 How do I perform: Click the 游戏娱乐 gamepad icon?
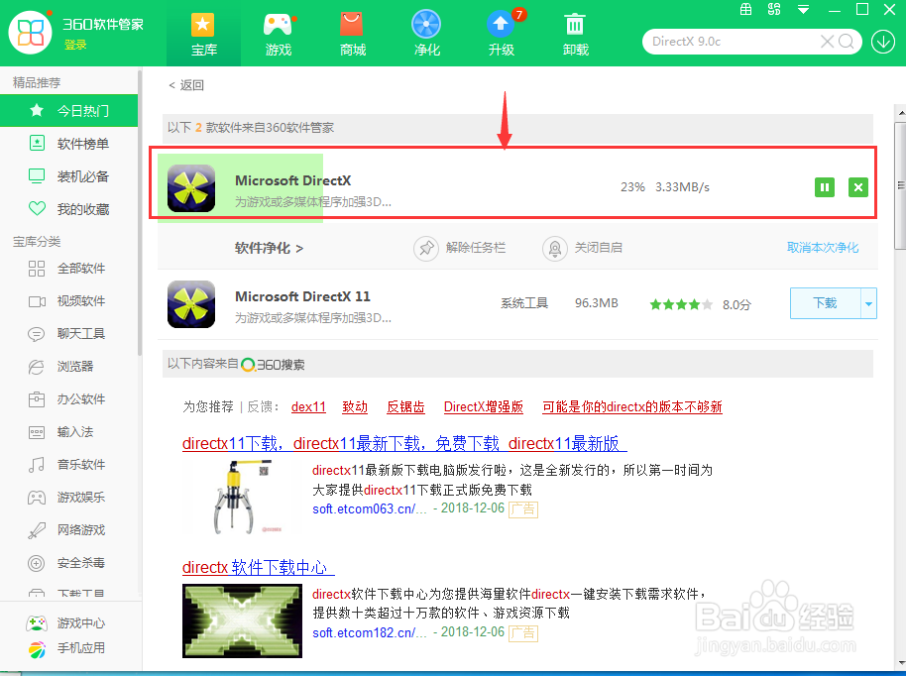[37, 498]
